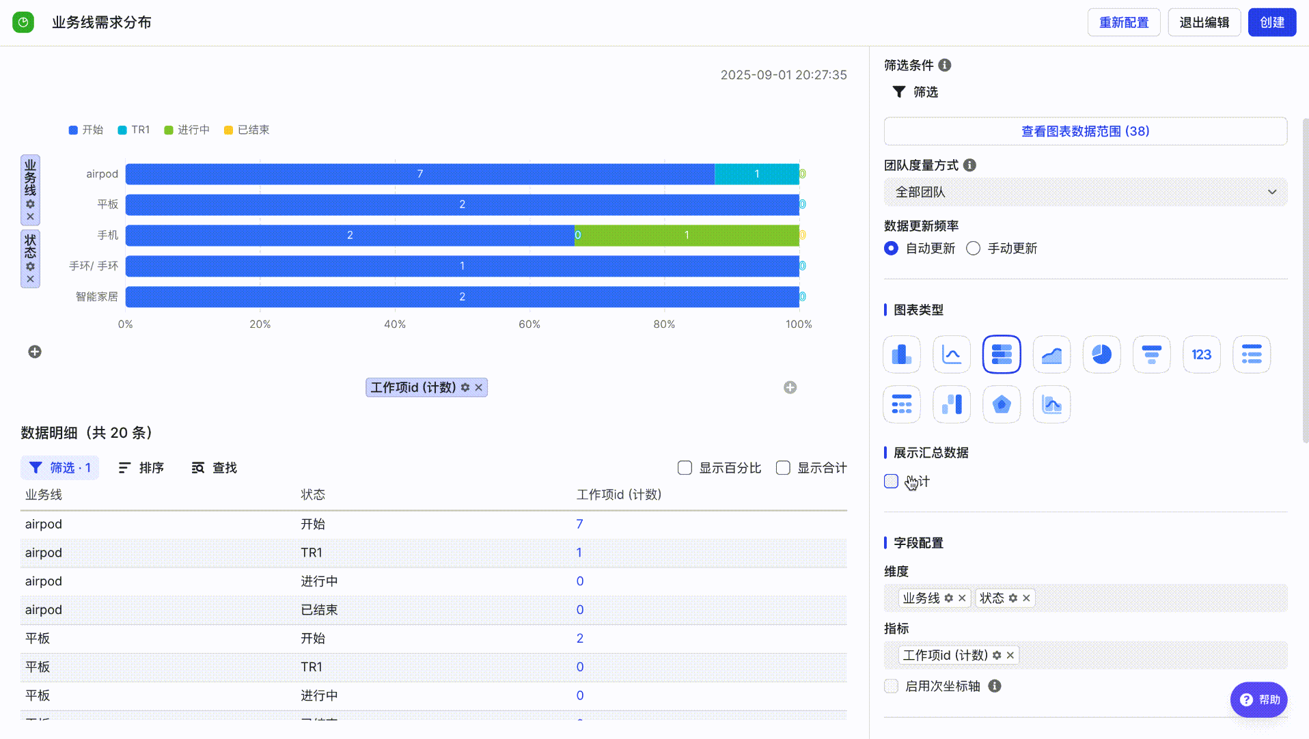The width and height of the screenshot is (1309, 739).
Task: Click the 维度 field input area
Action: [1086, 598]
